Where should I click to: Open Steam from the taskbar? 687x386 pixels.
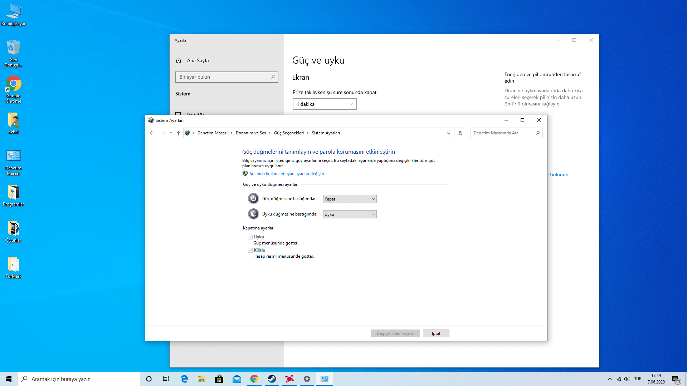coord(272,379)
